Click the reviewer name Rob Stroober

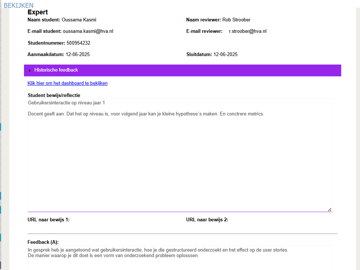tap(236, 20)
